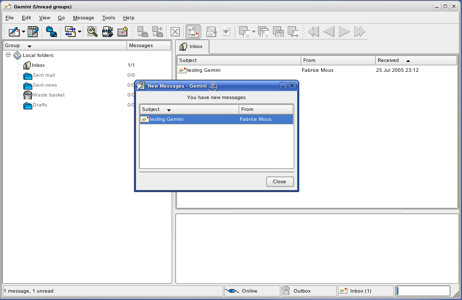Click '1 message, 1 unread' status text
Image resolution: width=462 pixels, height=300 pixels.
[29, 291]
